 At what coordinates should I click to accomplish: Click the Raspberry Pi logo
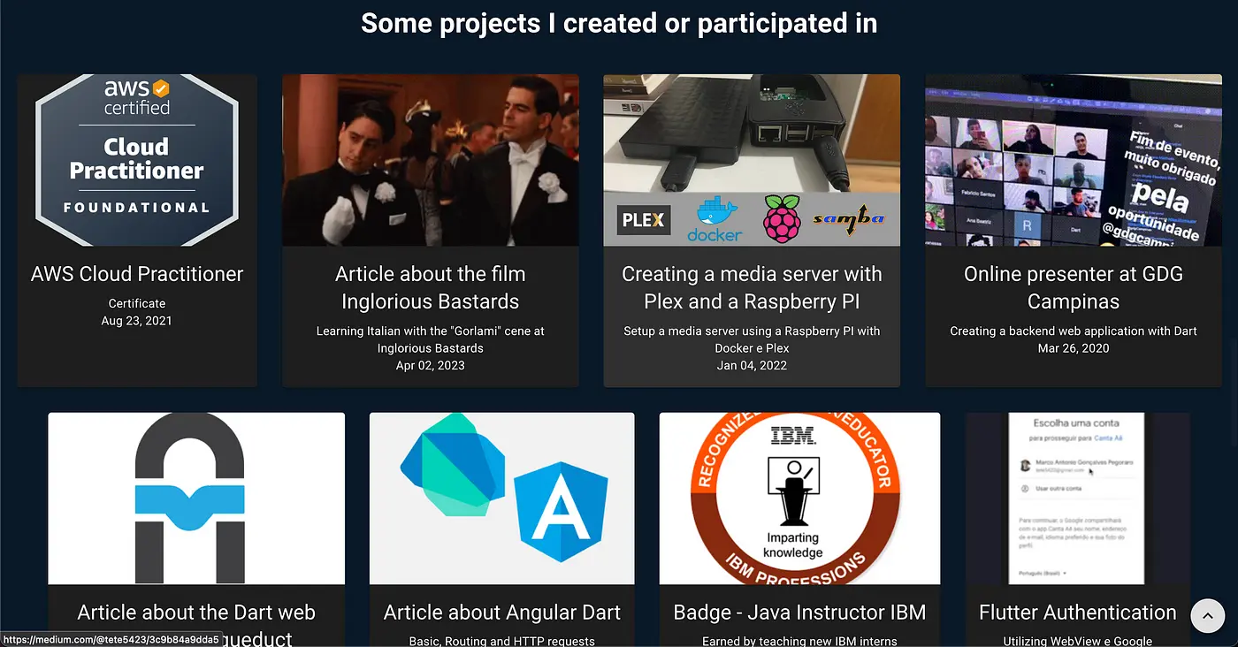pos(783,219)
